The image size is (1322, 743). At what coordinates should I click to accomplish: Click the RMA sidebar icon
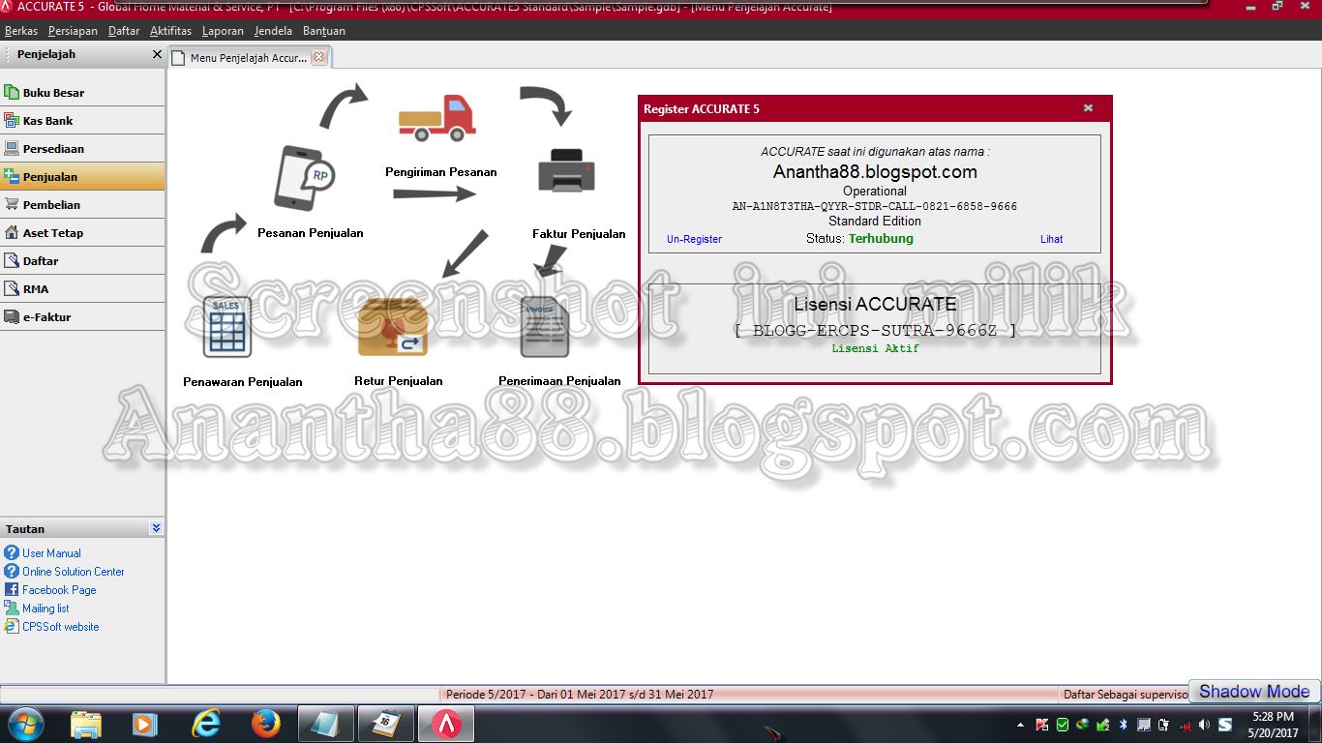point(12,289)
